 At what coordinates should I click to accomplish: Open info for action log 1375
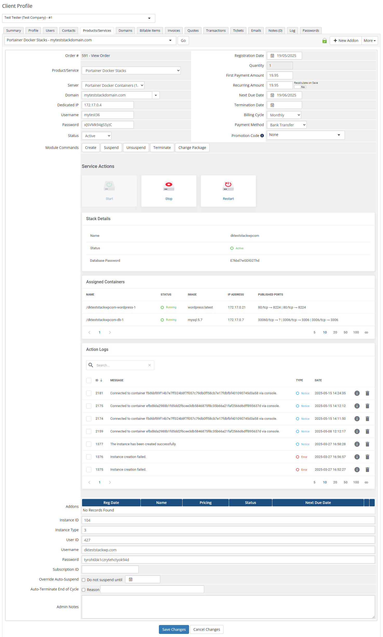pyautogui.click(x=357, y=470)
